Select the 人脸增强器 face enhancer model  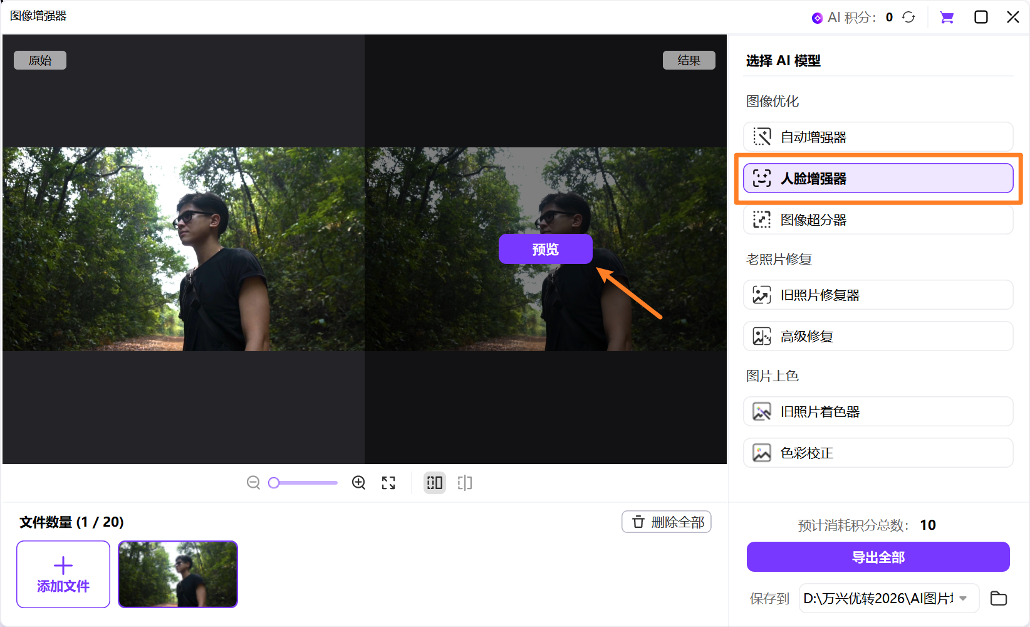click(878, 179)
